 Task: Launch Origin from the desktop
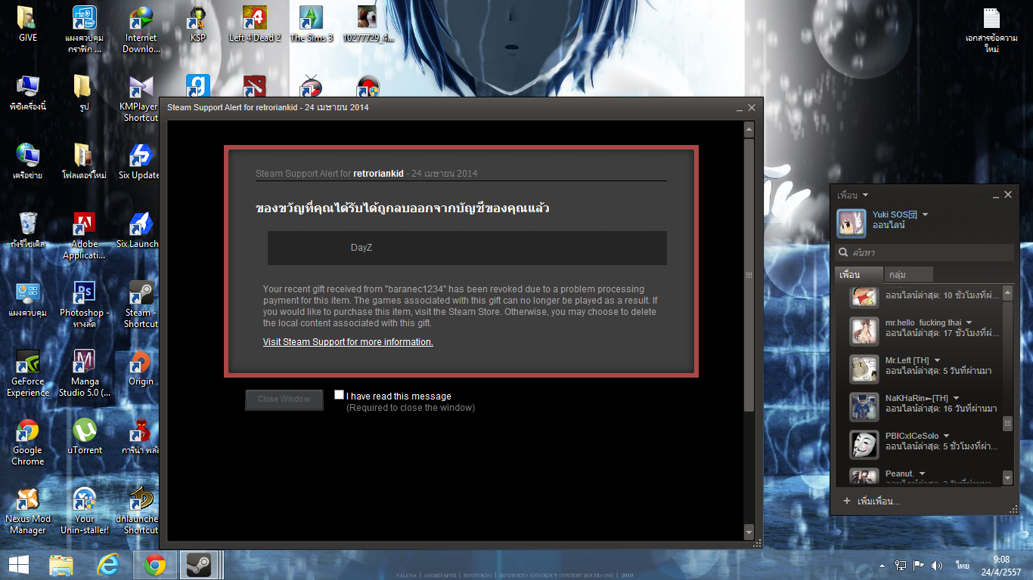tap(141, 368)
